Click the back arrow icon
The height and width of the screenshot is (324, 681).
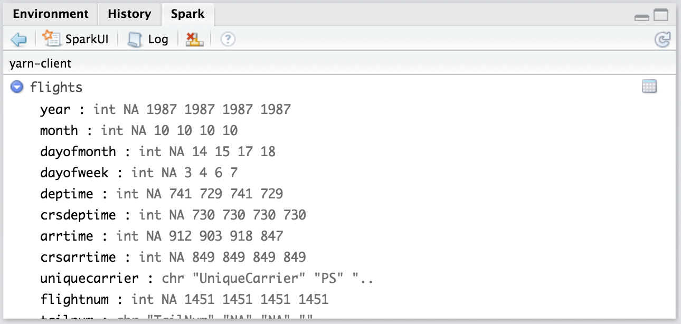pyautogui.click(x=18, y=40)
